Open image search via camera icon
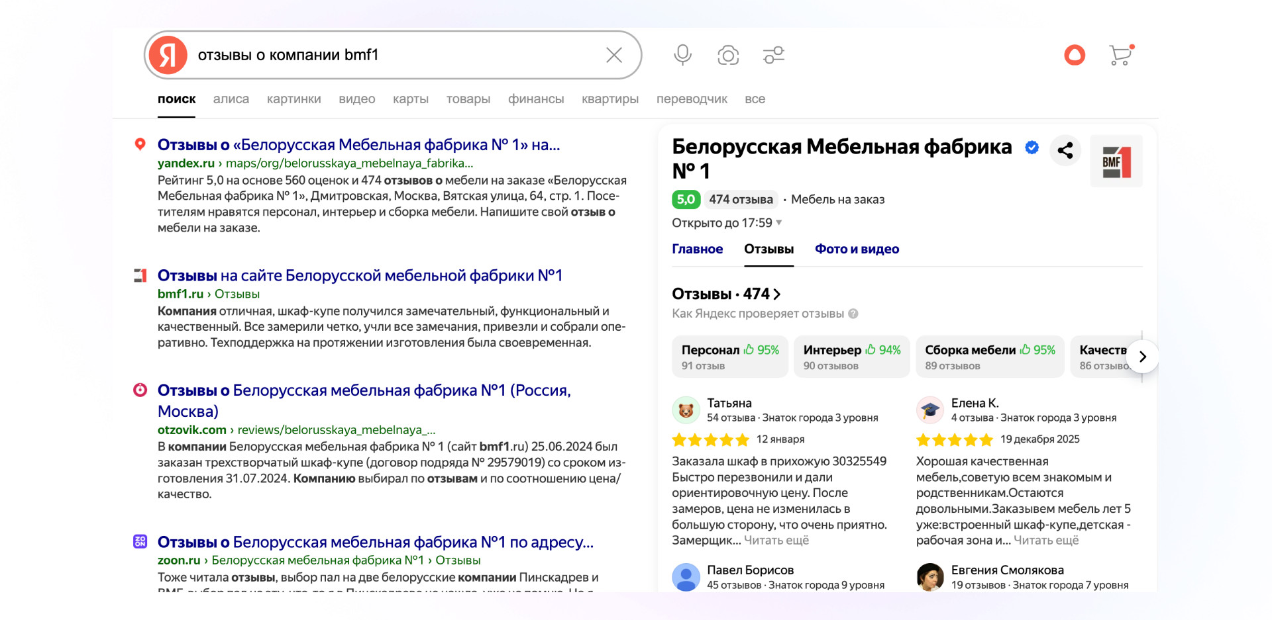1272x620 pixels. 728,55
